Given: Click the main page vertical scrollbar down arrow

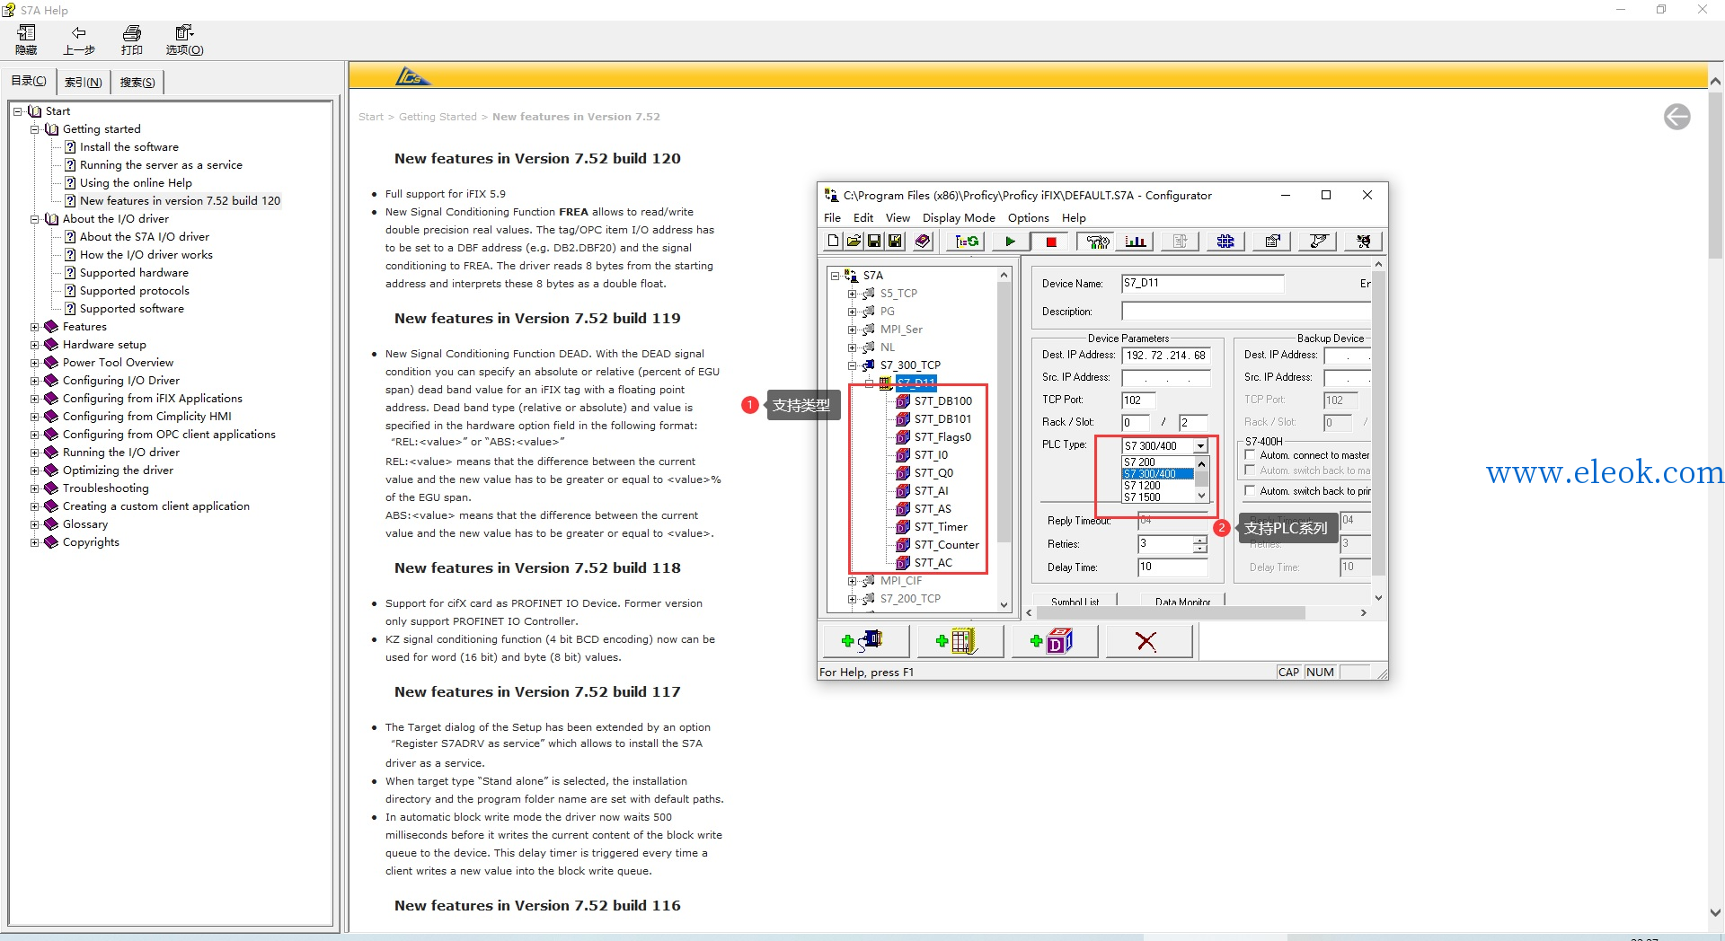Looking at the screenshot, I should pyautogui.click(x=1715, y=911).
